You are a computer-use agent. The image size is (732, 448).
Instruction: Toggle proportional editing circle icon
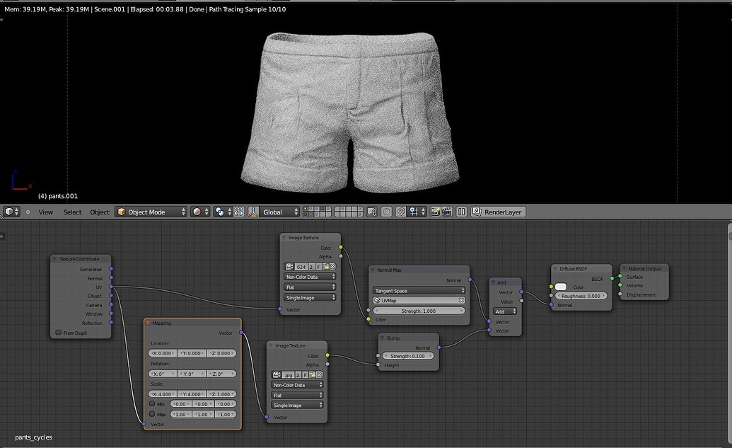tap(386, 212)
